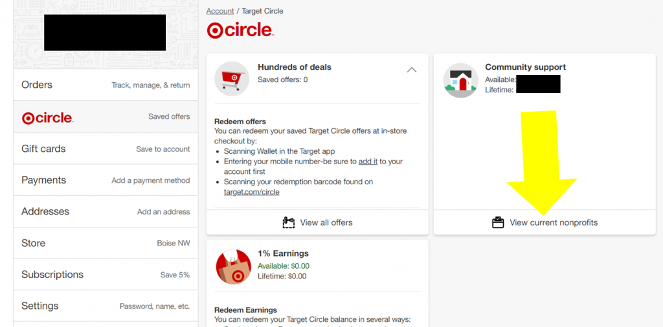The height and width of the screenshot is (327, 663).
Task: Open Gift cards in the sidebar
Action: pyautogui.click(x=106, y=149)
